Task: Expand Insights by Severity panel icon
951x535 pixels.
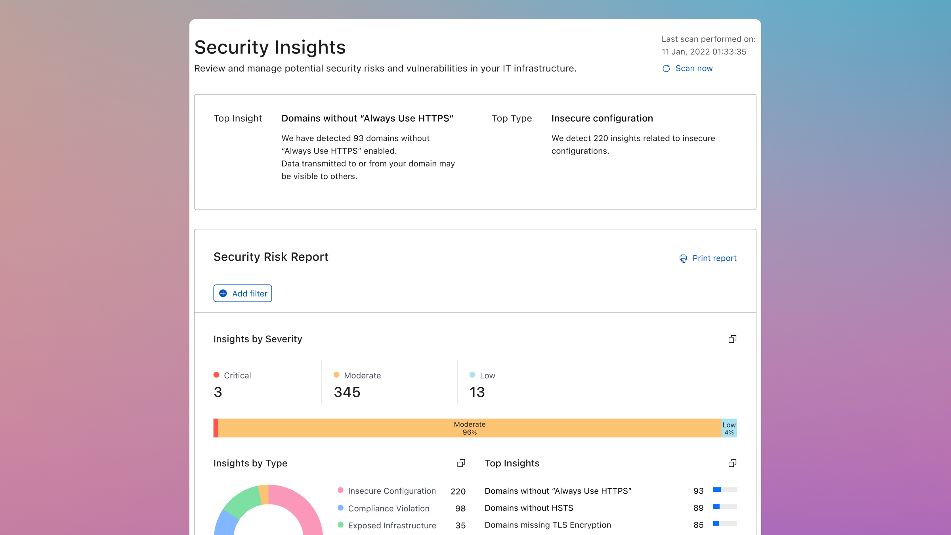Action: (732, 339)
